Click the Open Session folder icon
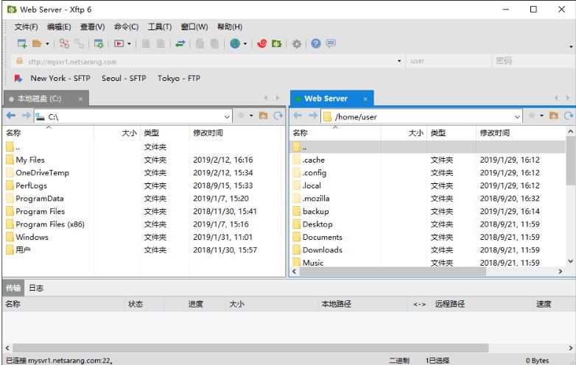The height and width of the screenshot is (365, 576). click(37, 43)
